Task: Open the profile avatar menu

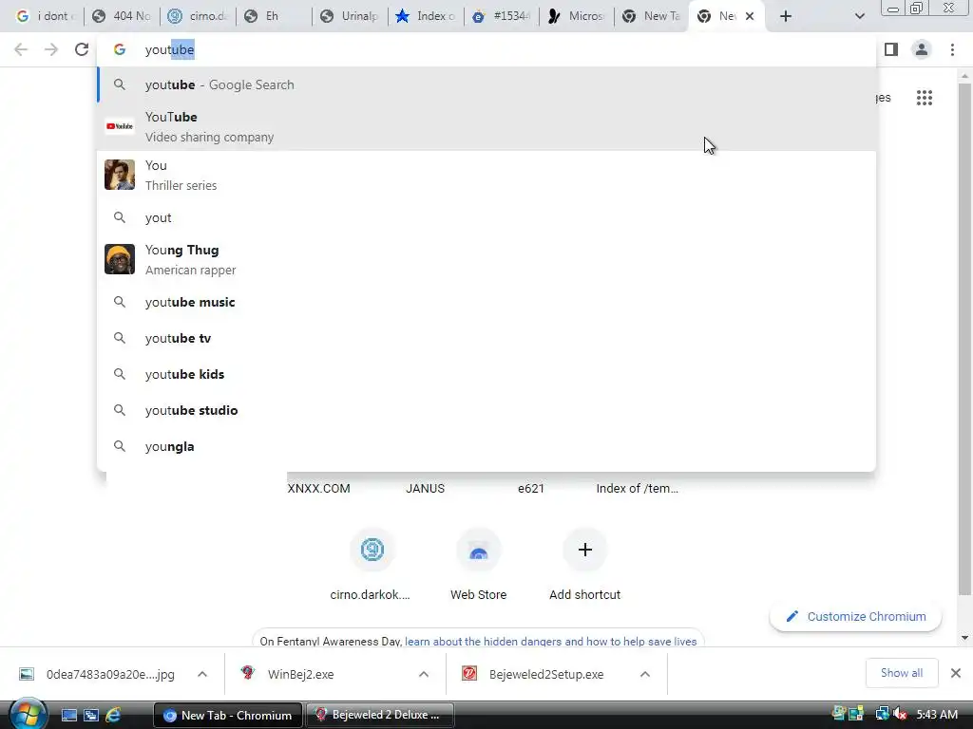Action: click(x=922, y=49)
